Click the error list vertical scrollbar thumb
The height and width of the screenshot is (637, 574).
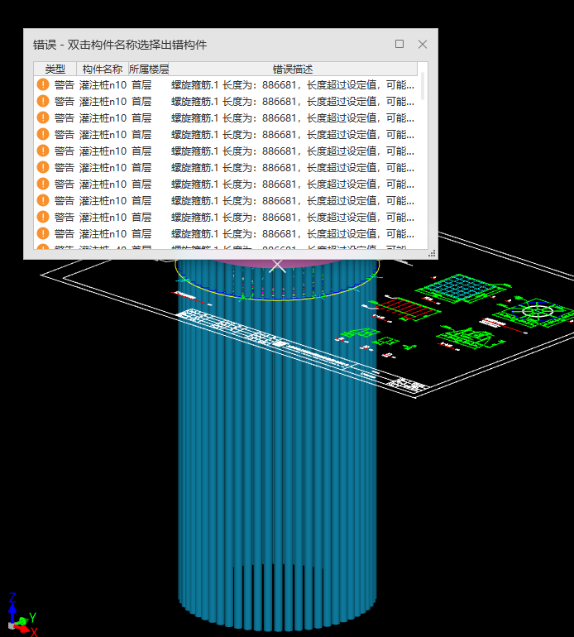423,86
